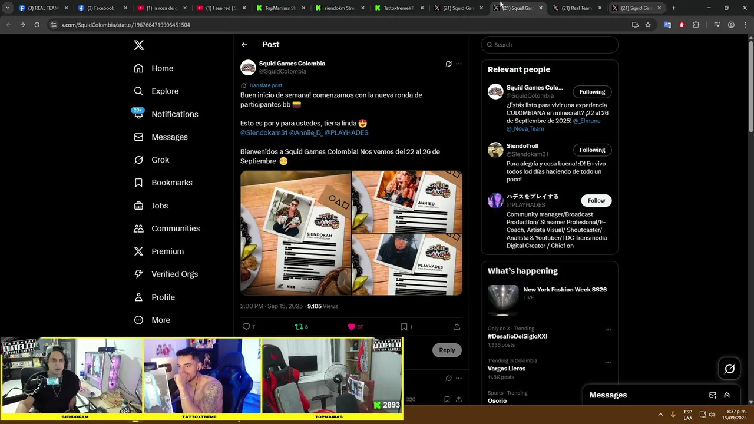Open the Chrome three-dot menu

[x=745, y=25]
